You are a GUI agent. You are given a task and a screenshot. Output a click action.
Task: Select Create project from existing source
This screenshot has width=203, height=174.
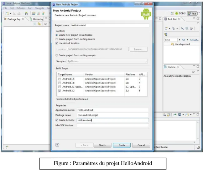tap(75, 39)
